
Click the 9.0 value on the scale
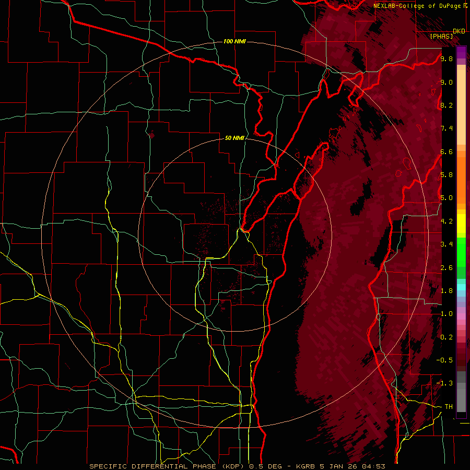click(x=446, y=83)
